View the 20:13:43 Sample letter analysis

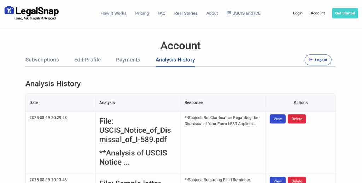pos(278,180)
